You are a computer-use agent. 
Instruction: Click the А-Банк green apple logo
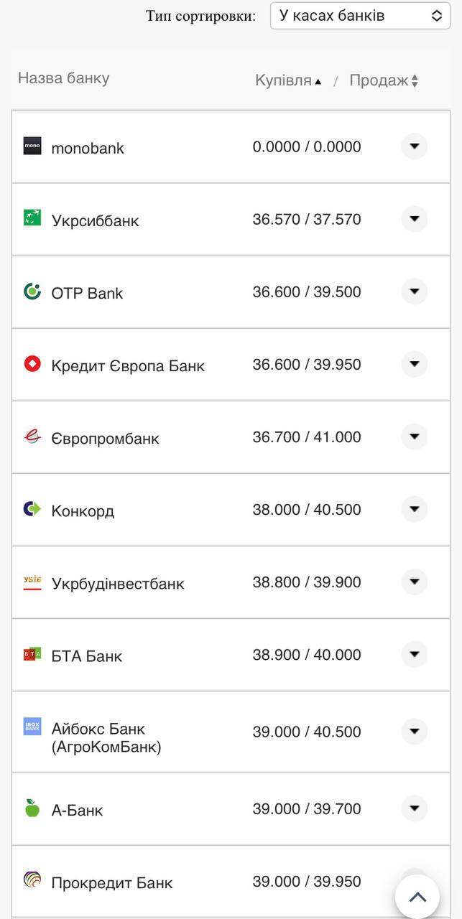(x=32, y=808)
